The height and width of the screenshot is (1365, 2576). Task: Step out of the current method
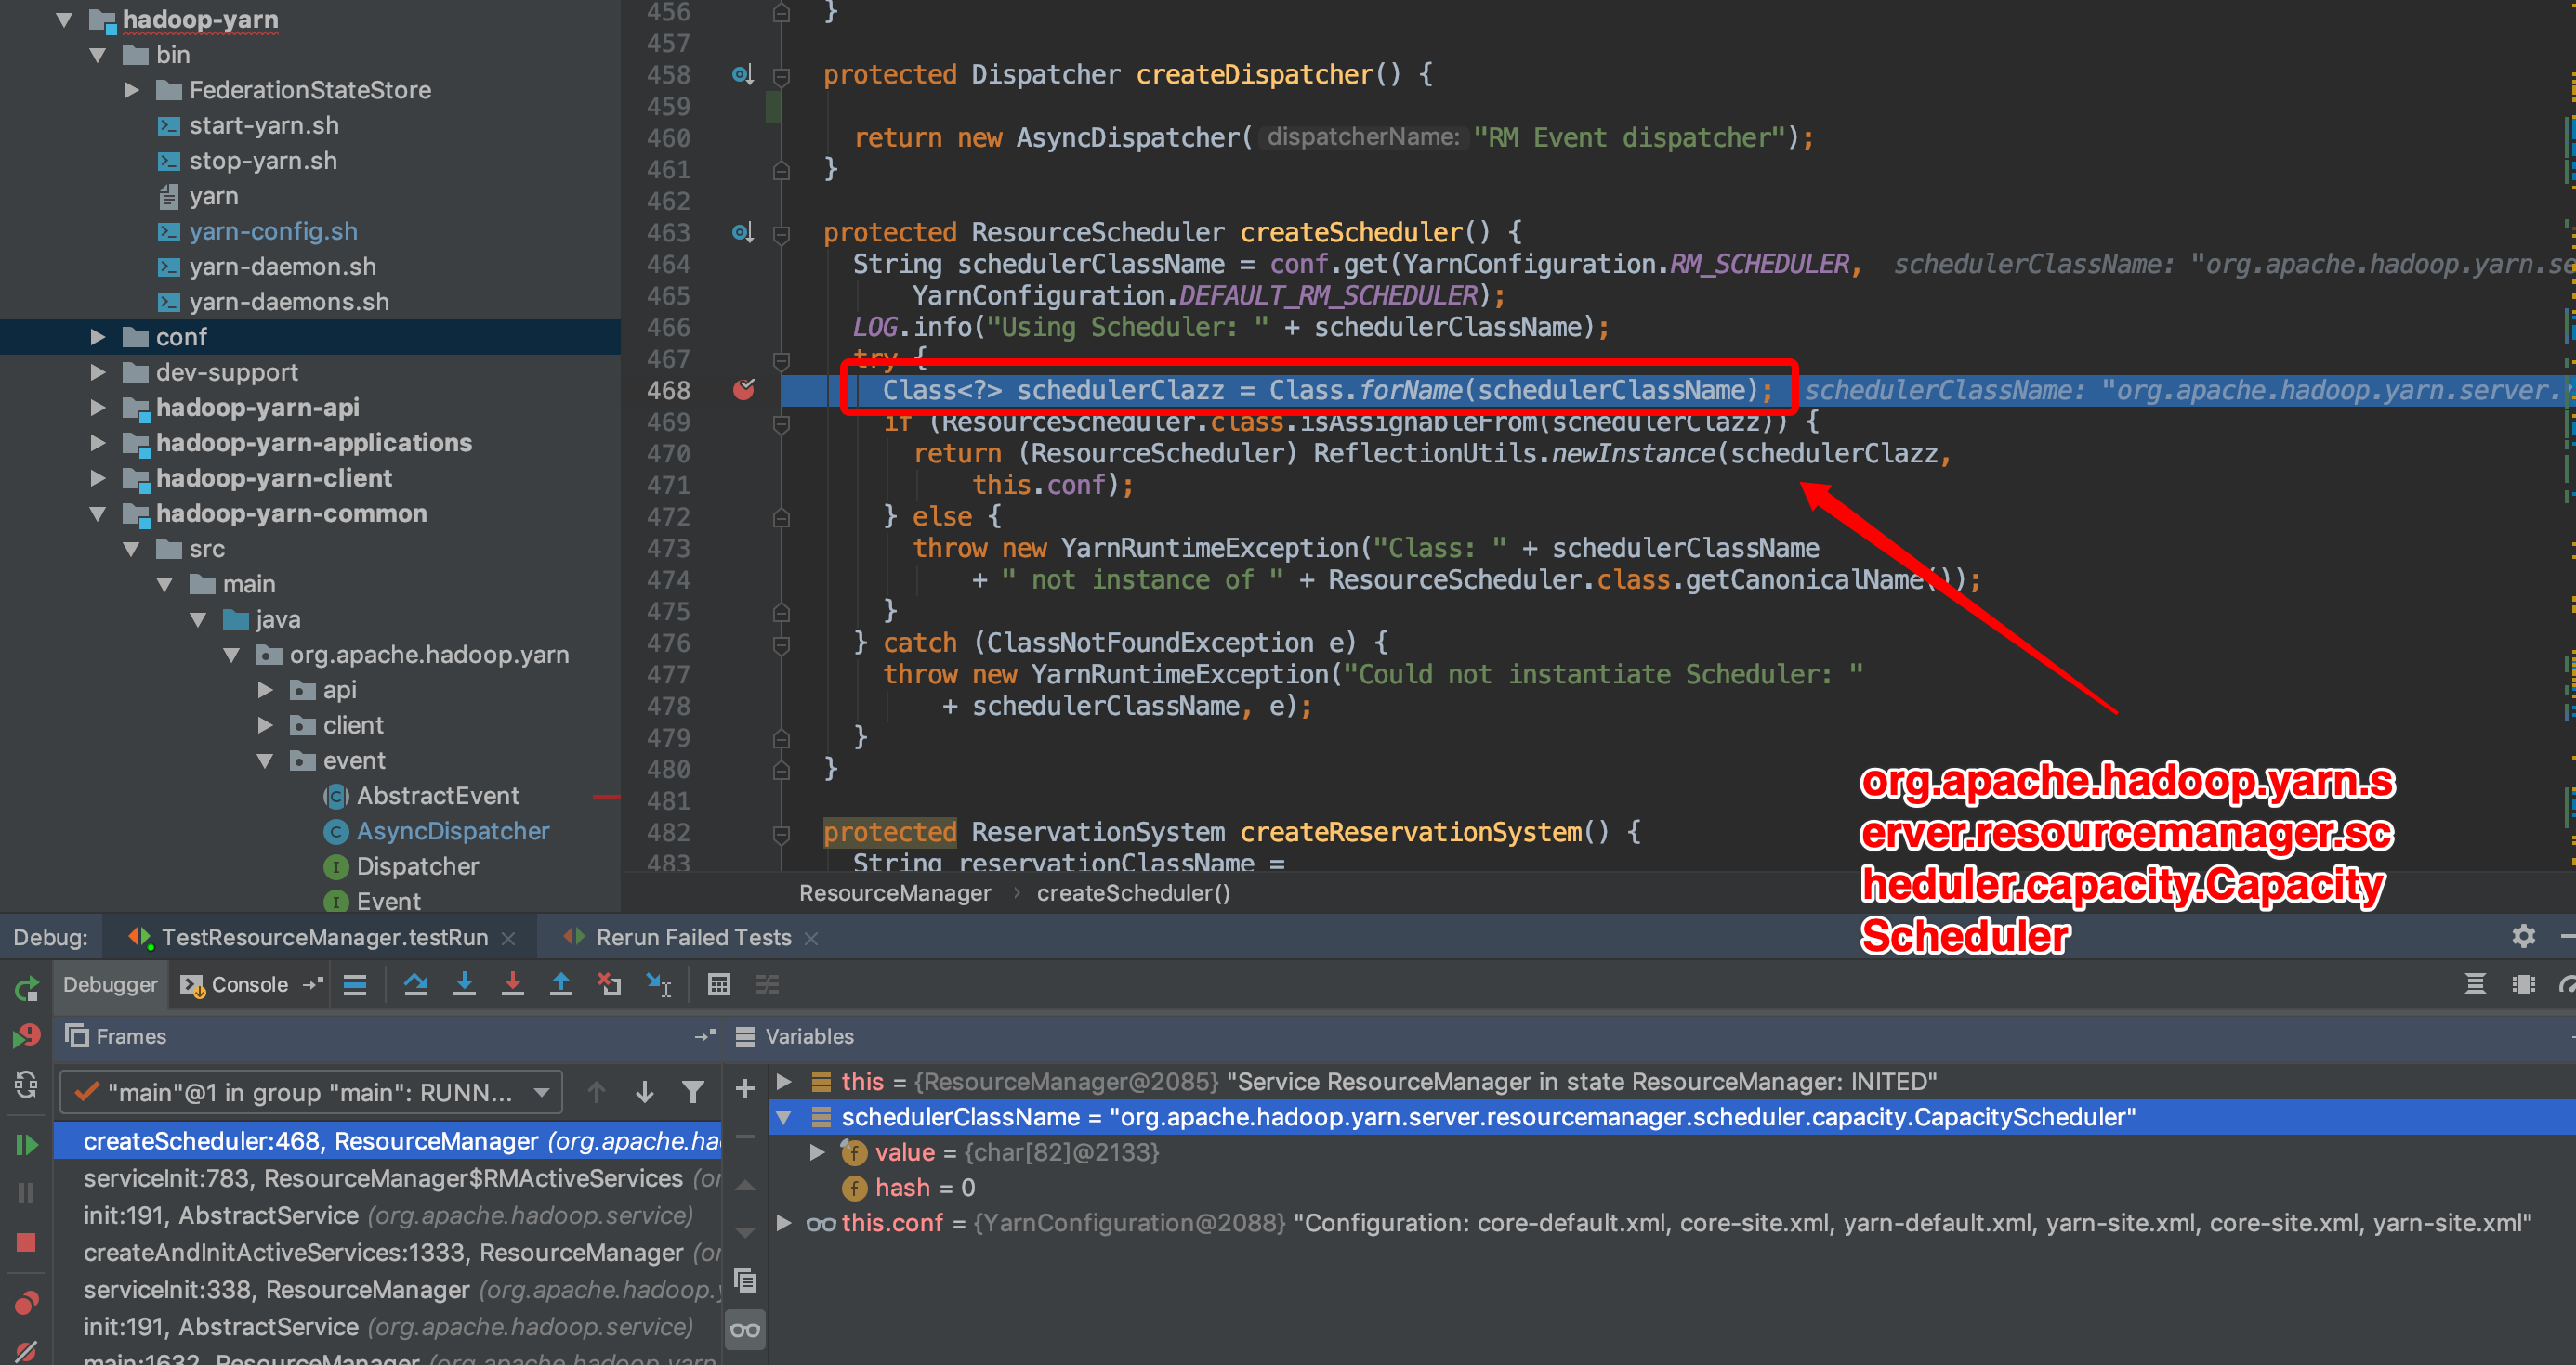(x=561, y=984)
